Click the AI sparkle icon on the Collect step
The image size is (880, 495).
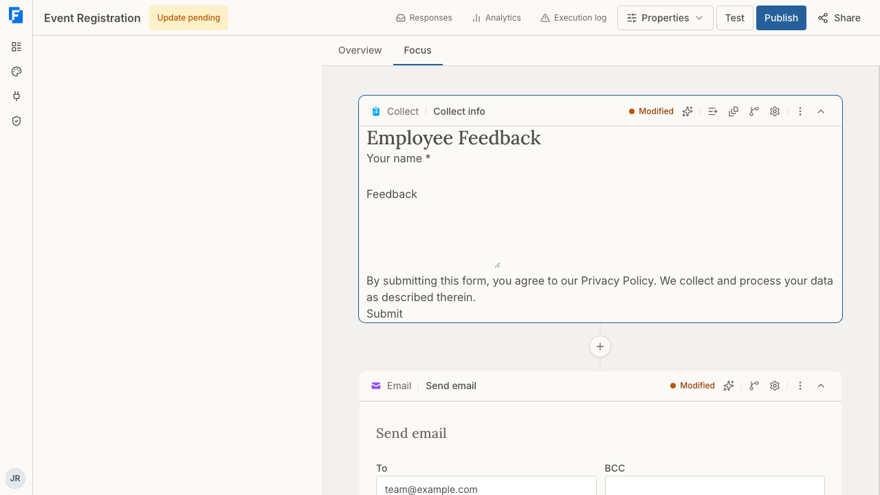coord(687,111)
